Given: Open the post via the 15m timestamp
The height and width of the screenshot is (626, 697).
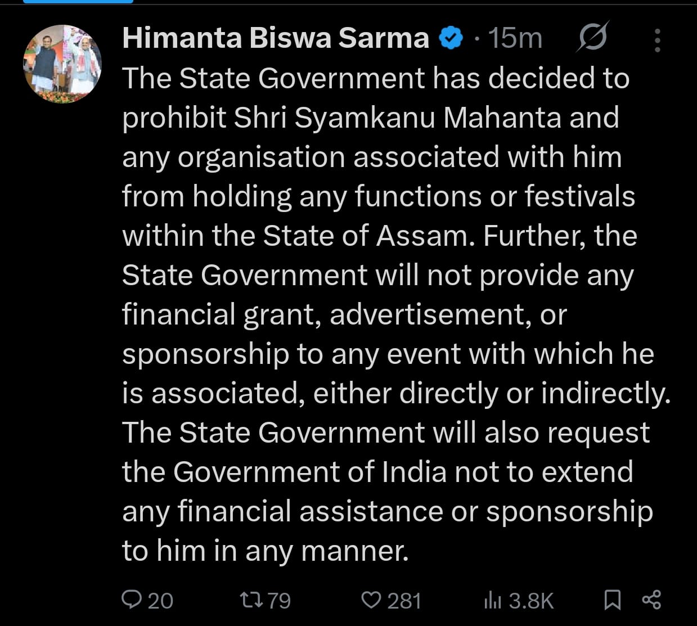Looking at the screenshot, I should pos(515,38).
